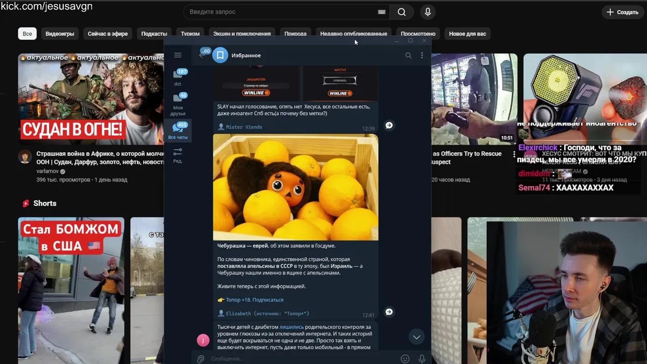Jump to the bottom of the chat
The width and height of the screenshot is (647, 364).
point(417,337)
